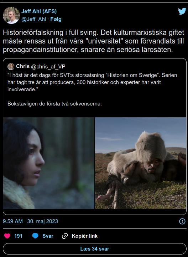Click the Følg follow link

[56, 19]
